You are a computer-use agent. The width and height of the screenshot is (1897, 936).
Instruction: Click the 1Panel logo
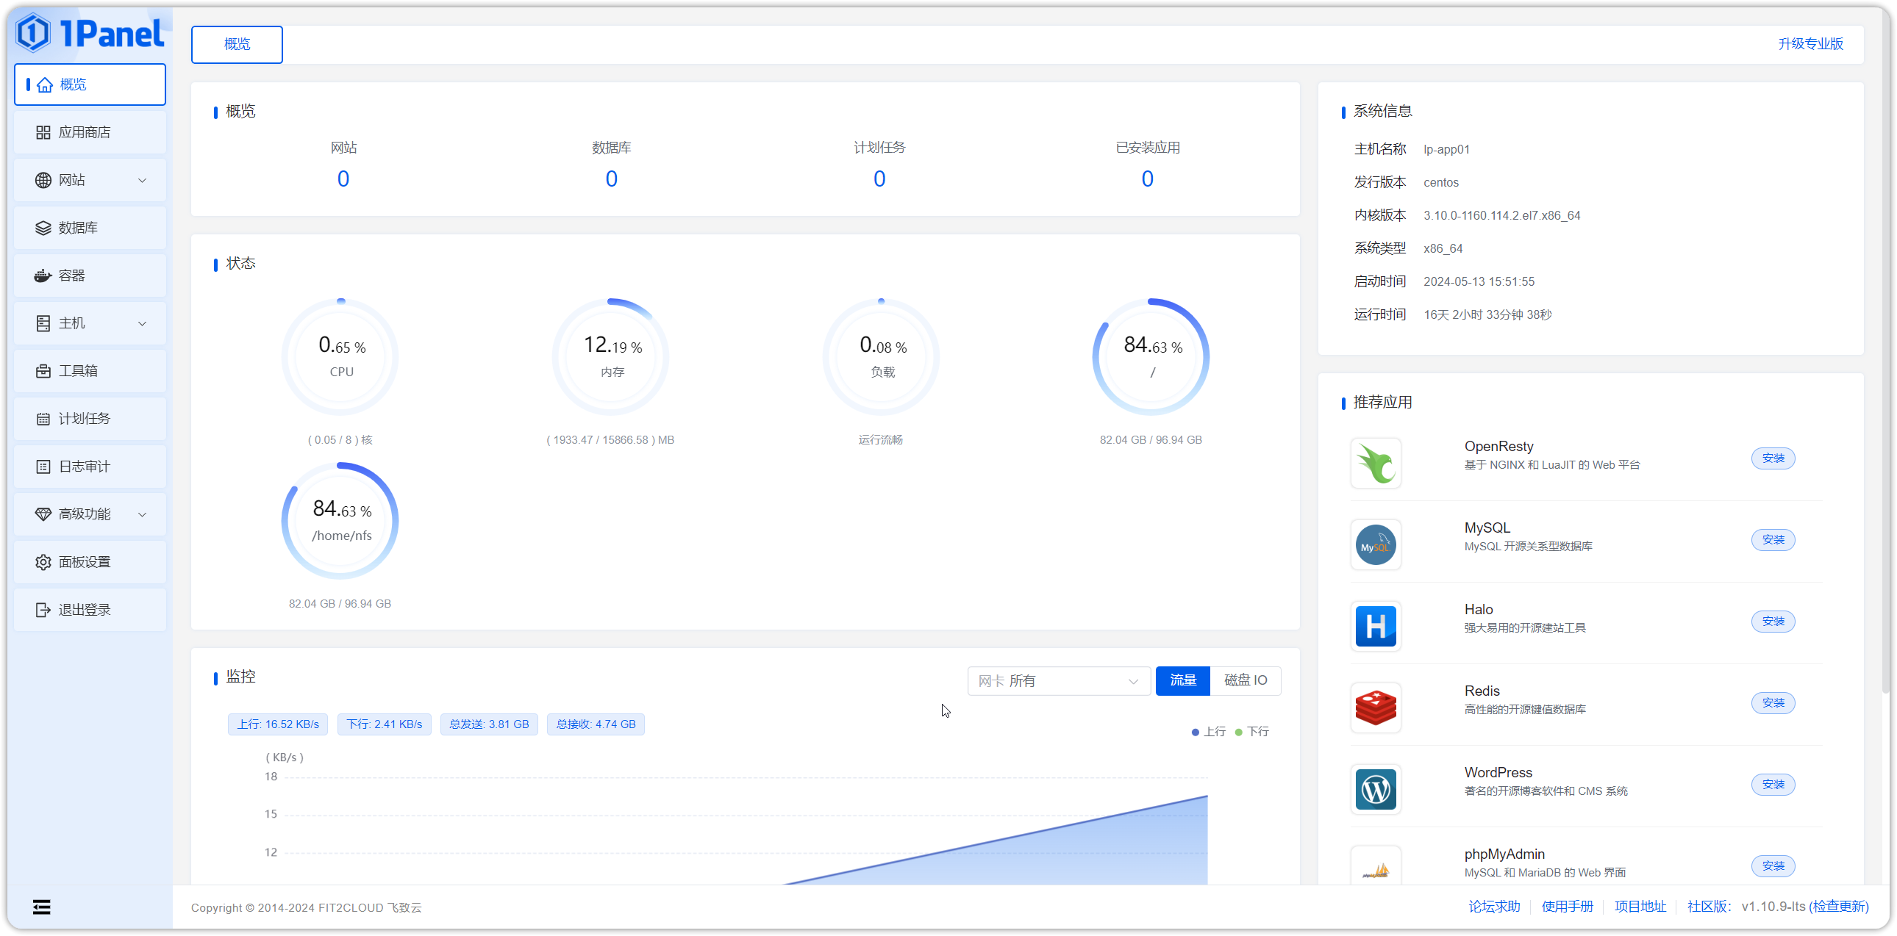[90, 33]
